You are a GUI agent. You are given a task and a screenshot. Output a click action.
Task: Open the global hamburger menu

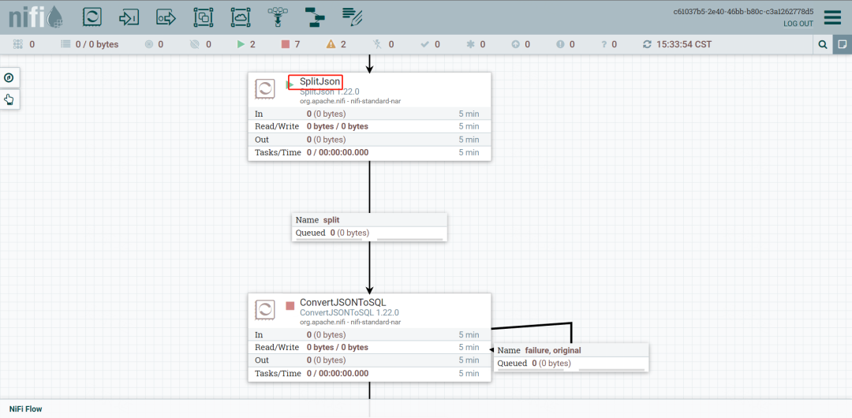tap(832, 17)
